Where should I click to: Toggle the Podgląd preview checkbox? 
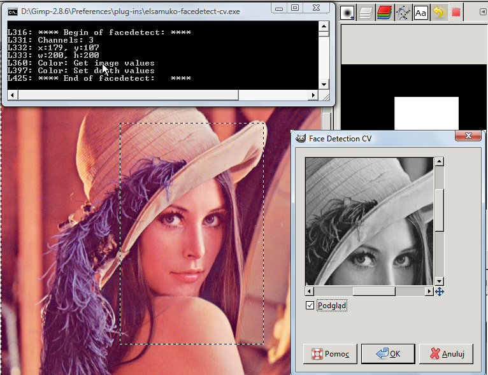[x=310, y=306]
